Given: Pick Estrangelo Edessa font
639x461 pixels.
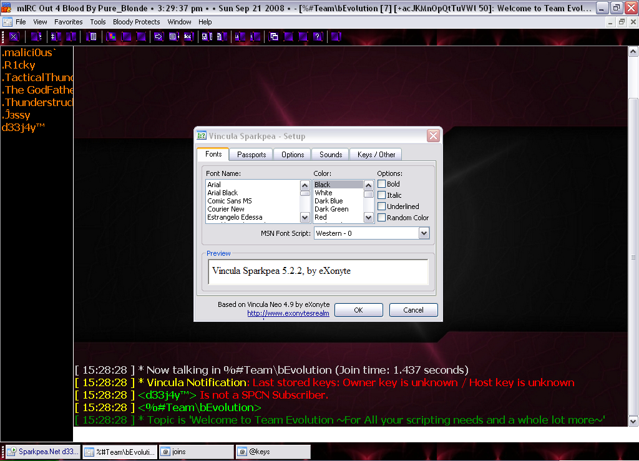Looking at the screenshot, I should coord(253,217).
